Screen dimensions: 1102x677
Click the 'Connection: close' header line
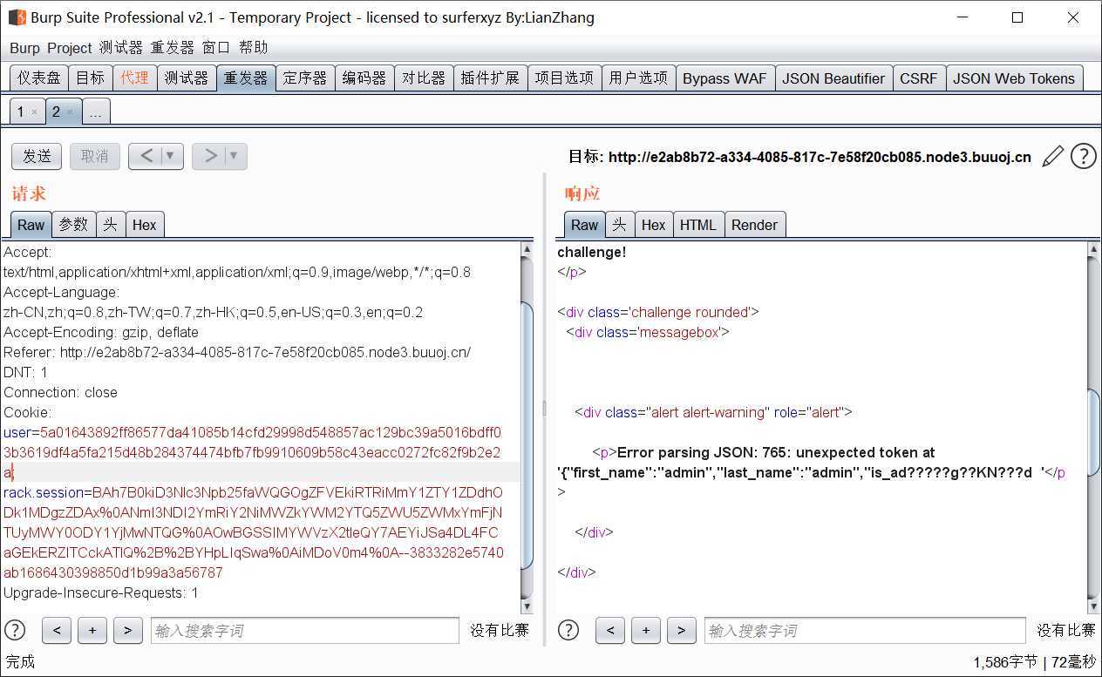60,392
